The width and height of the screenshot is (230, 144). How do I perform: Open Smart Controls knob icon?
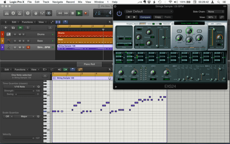[36, 13]
